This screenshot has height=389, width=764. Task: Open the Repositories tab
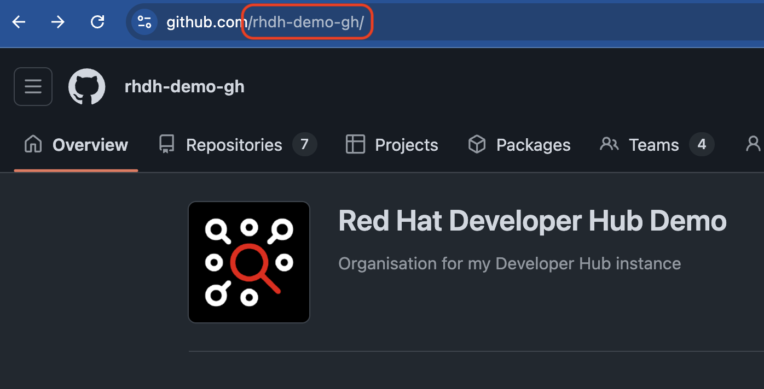(x=238, y=145)
